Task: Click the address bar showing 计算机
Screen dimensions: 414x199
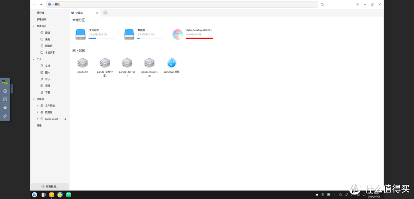Action: coord(182,5)
